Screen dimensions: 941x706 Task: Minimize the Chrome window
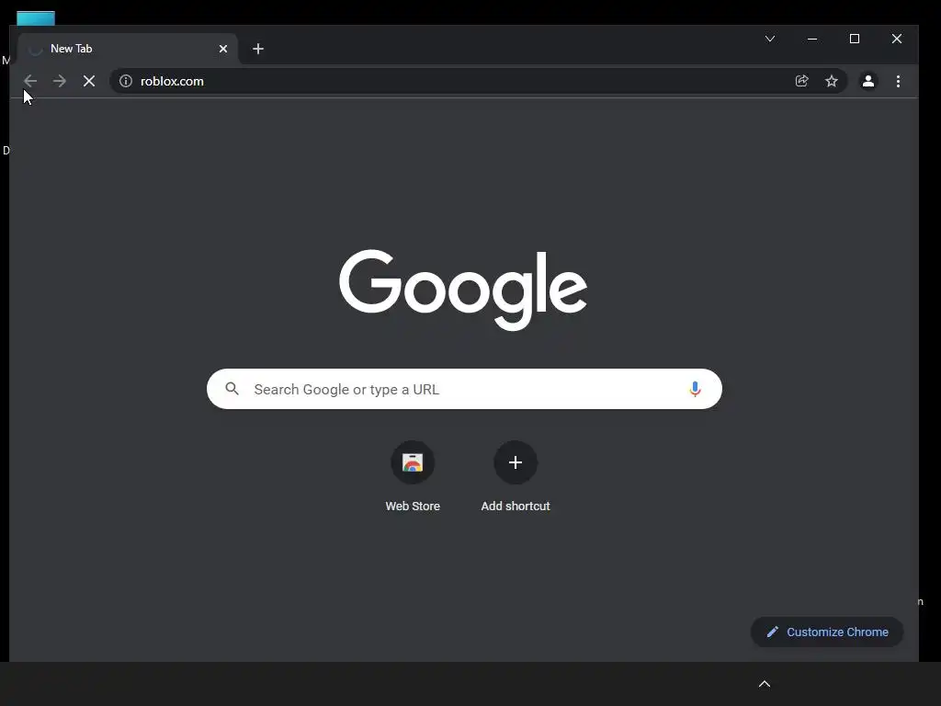(812, 39)
